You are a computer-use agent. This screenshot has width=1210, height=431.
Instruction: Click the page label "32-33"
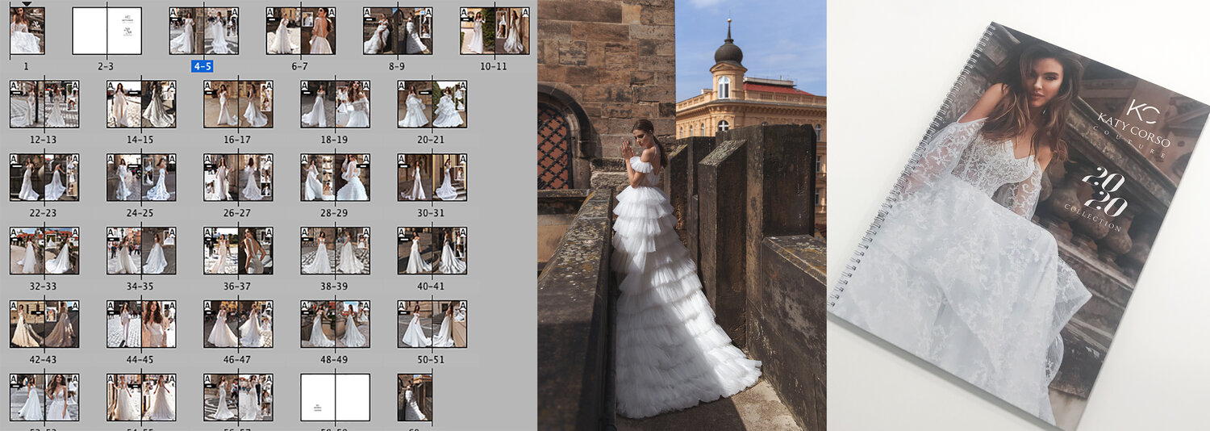click(x=43, y=286)
